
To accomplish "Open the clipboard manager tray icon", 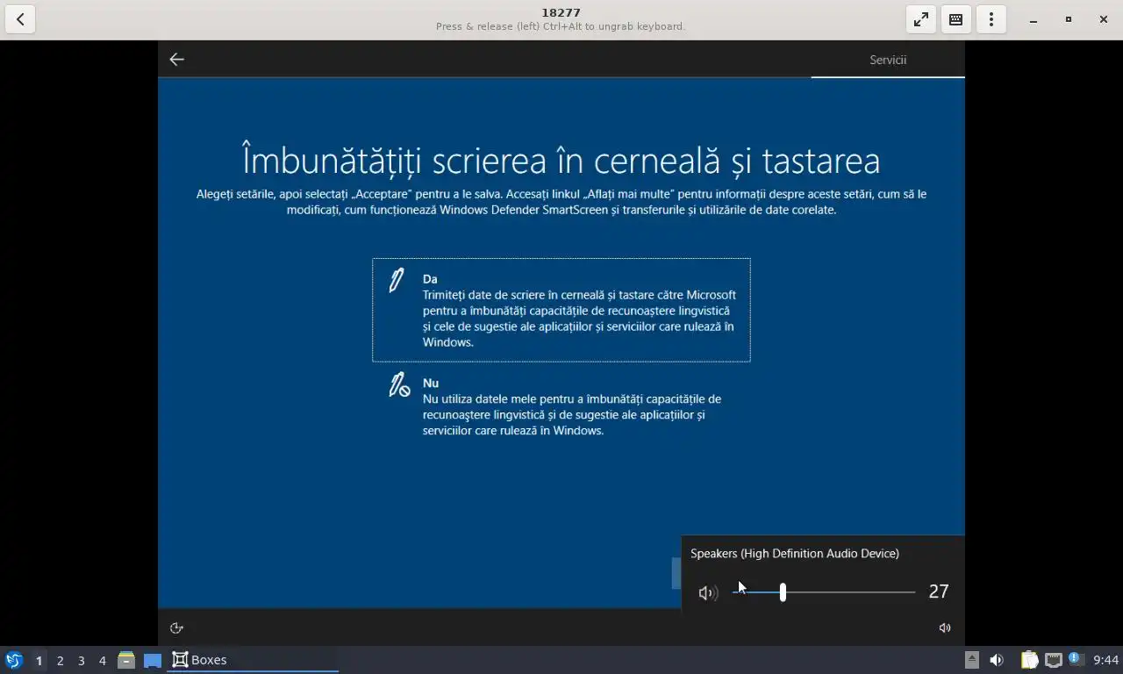I will coord(1029,660).
